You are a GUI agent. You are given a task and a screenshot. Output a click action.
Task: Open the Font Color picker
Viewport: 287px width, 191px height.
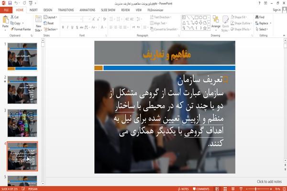[103, 27]
